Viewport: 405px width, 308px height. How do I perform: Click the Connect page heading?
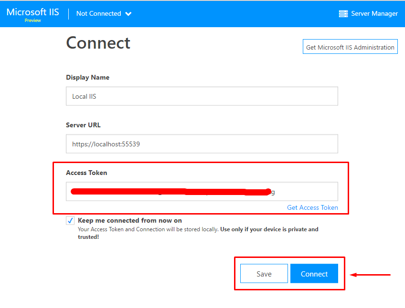tap(98, 43)
